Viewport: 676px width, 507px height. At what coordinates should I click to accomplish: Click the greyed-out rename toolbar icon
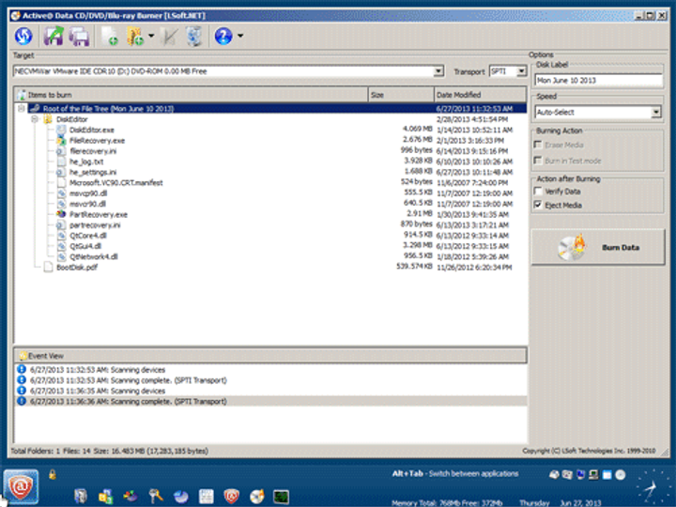169,37
